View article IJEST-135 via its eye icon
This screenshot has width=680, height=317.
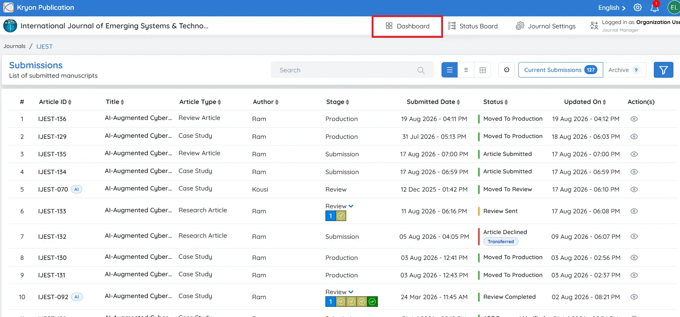(634, 154)
